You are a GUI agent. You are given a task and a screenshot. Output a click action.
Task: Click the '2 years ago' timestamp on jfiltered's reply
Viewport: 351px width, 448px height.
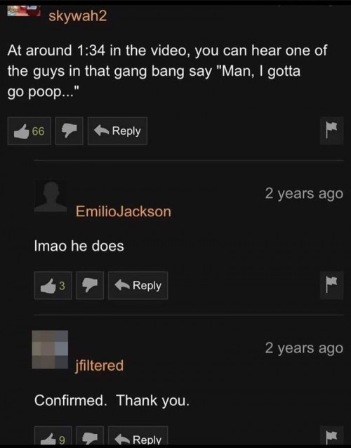tap(304, 348)
